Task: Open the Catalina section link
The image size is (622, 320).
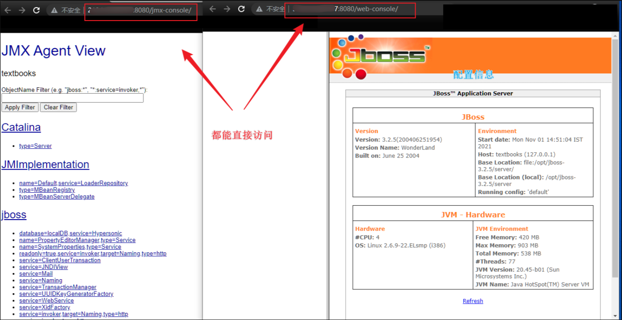Action: [21, 127]
